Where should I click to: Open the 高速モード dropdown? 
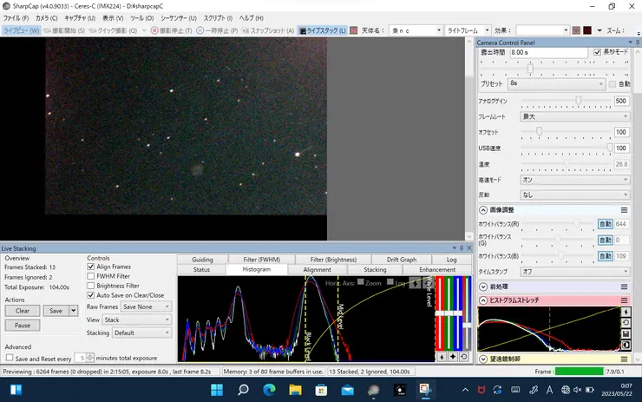click(575, 180)
